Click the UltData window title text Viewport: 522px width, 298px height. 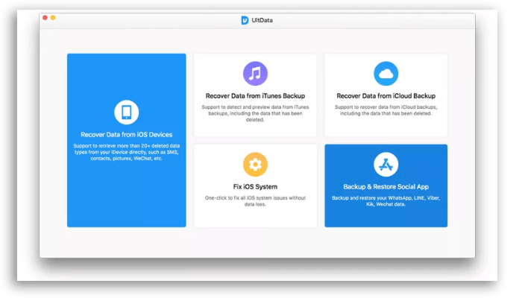tap(262, 20)
